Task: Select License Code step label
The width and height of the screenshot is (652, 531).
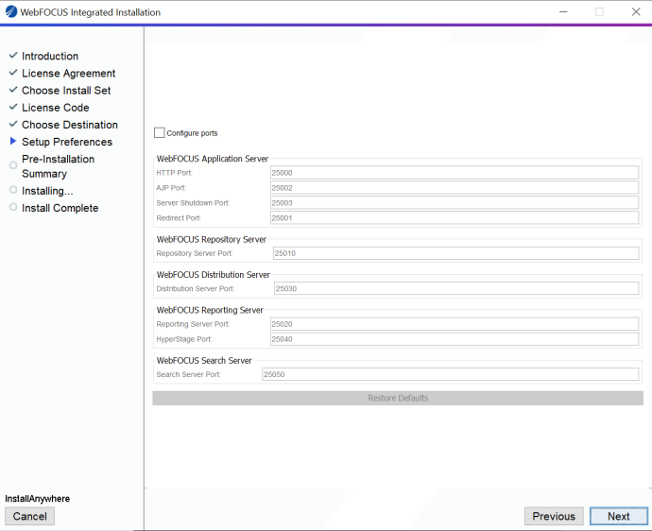Action: [x=56, y=108]
